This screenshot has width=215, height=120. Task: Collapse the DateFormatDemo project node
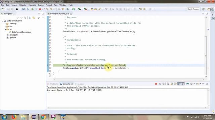[x=3, y=21]
